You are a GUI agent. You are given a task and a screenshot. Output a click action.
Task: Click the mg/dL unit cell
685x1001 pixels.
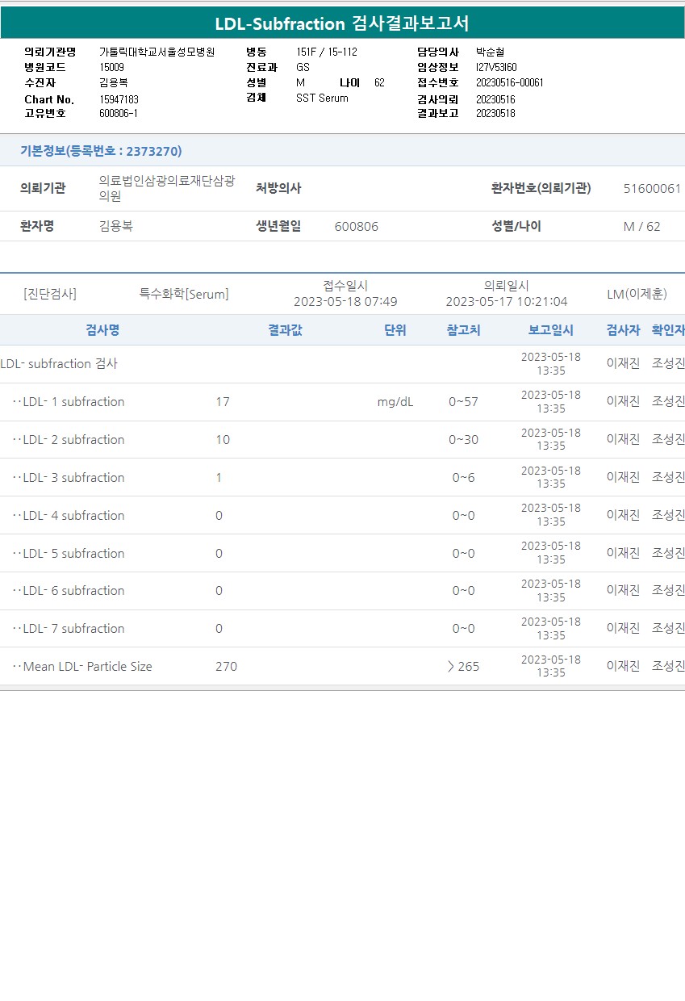[x=395, y=402]
